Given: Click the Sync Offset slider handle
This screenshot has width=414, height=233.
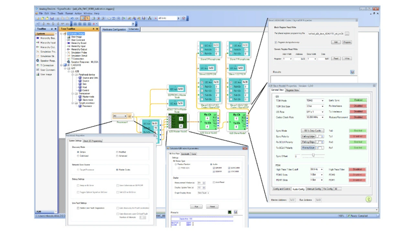Looking at the screenshot, I should [313, 155].
